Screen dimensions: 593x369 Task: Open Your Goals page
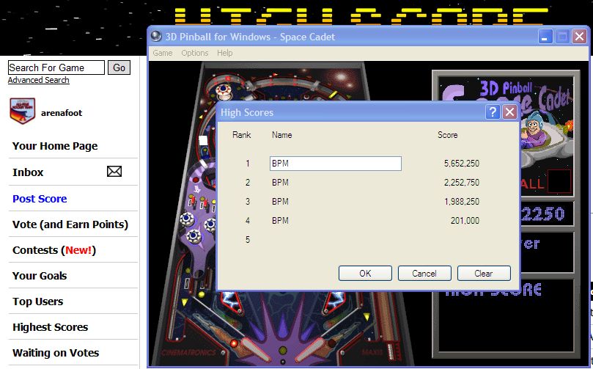point(40,276)
